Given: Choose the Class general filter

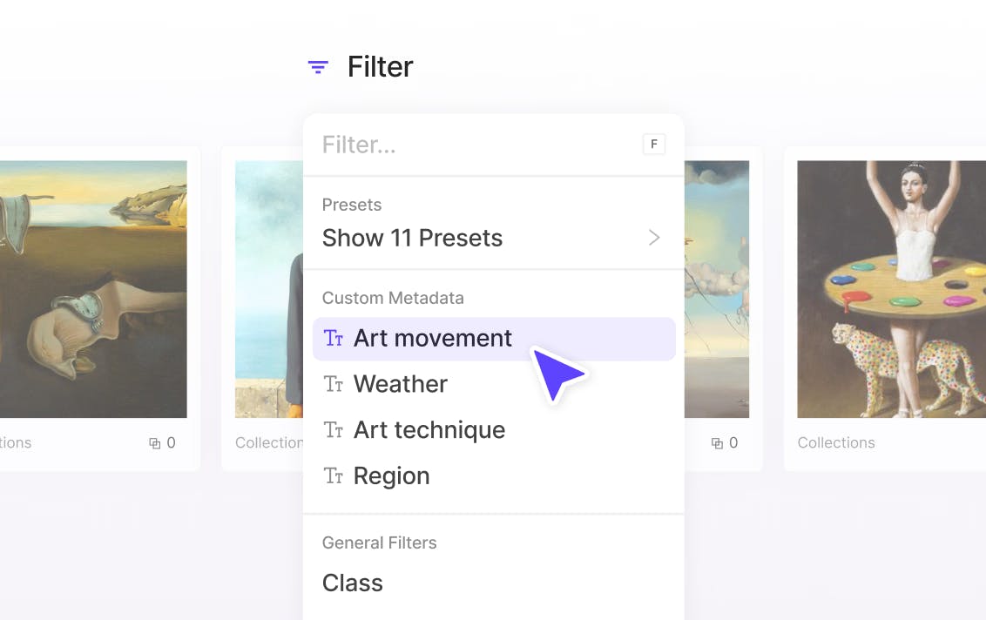Looking at the screenshot, I should point(353,583).
